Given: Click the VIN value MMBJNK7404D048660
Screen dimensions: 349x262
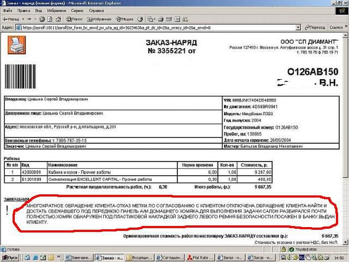Looking at the screenshot, I should tap(254, 100).
